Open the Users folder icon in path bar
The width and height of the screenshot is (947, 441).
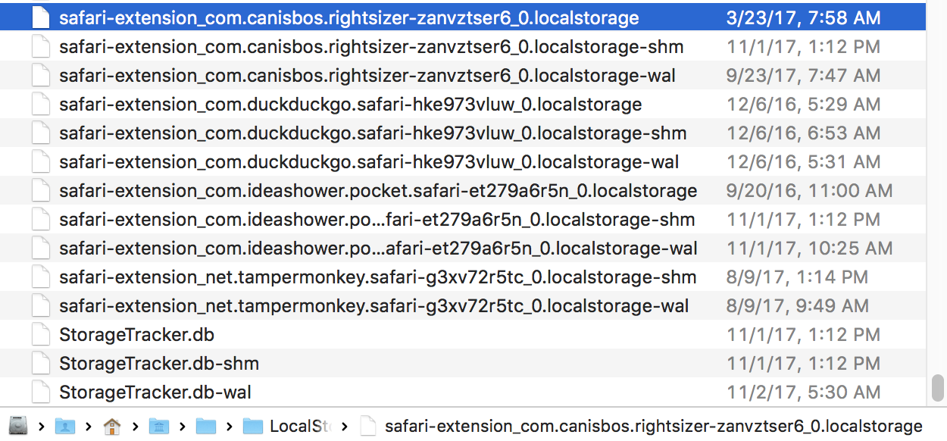64,427
